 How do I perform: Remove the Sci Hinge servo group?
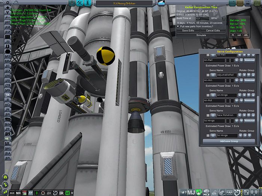250,121
